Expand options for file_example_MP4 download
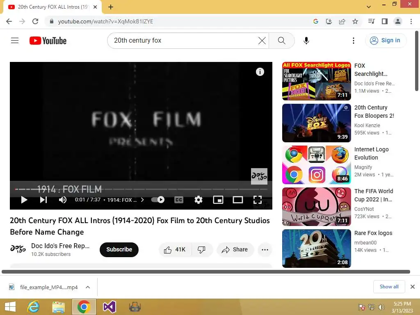 point(88,287)
